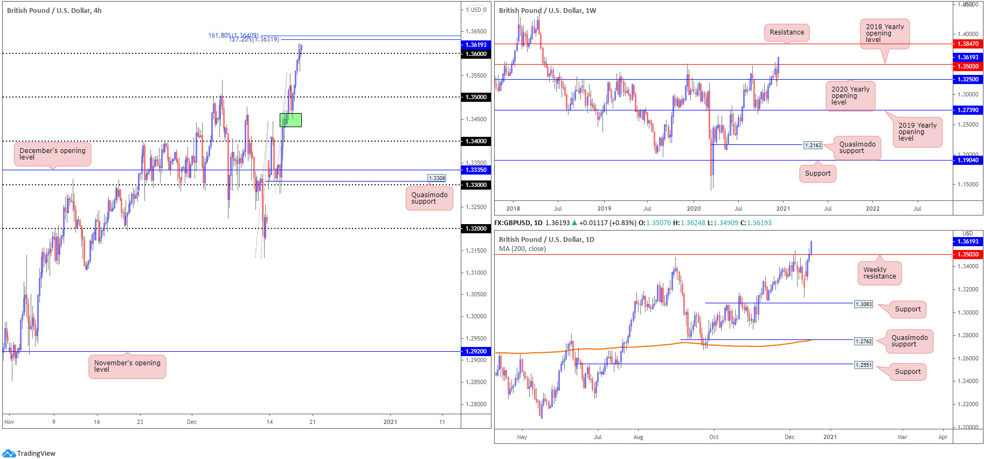Screen dimensions: 984x459
Task: Select the 2019 Yearly opening level callout
Action: pos(917,132)
